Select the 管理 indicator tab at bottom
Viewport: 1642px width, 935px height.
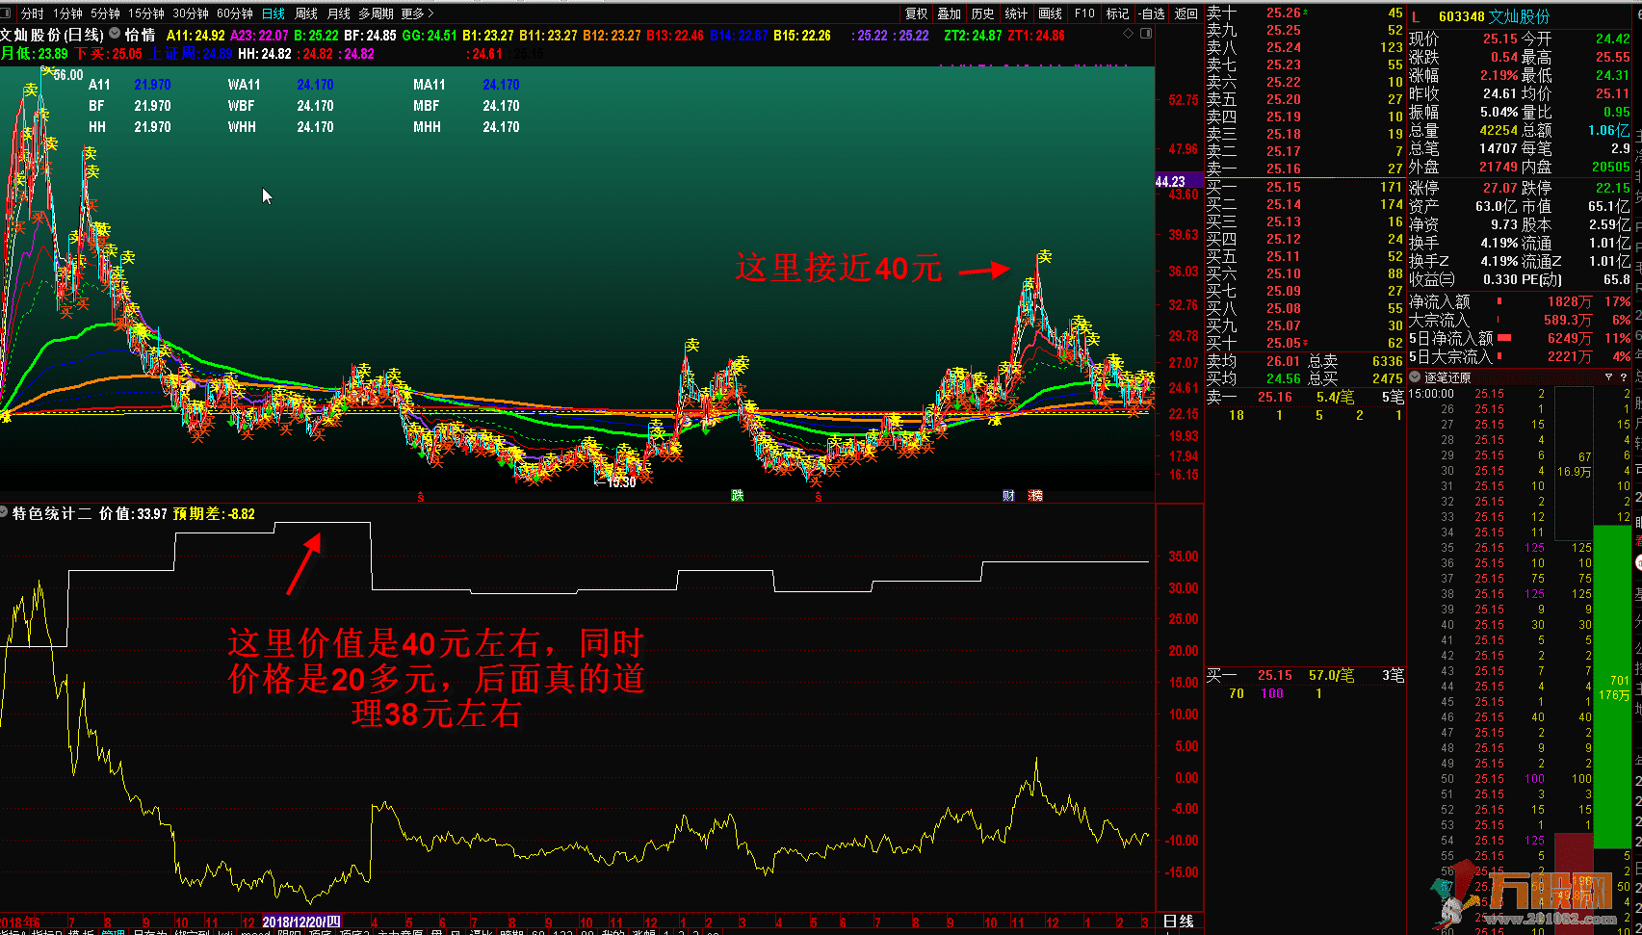[114, 934]
